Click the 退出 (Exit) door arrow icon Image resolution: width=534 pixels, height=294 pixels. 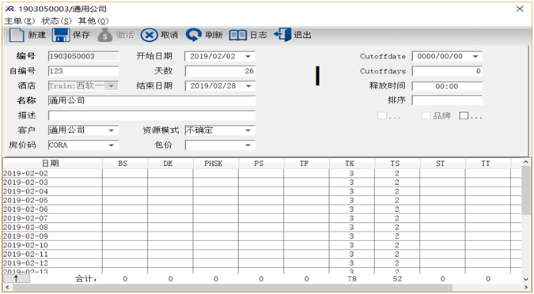click(x=282, y=35)
